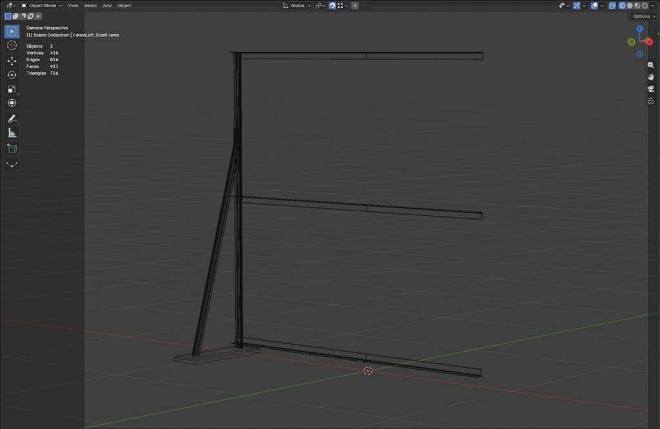Open the Object Mode dropdown
The image size is (660, 429).
[x=42, y=5]
